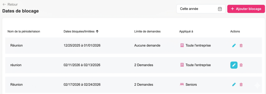Click lowercase réunion name in second row
Screen dimensions: 266x94
16,65
